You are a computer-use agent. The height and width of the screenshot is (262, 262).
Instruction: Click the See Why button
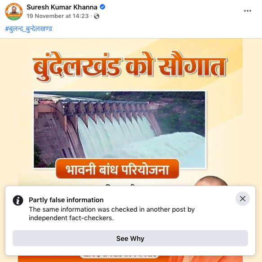130,238
